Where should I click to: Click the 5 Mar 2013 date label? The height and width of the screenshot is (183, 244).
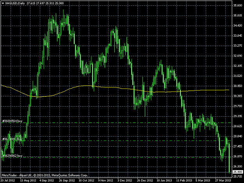(x=203, y=180)
